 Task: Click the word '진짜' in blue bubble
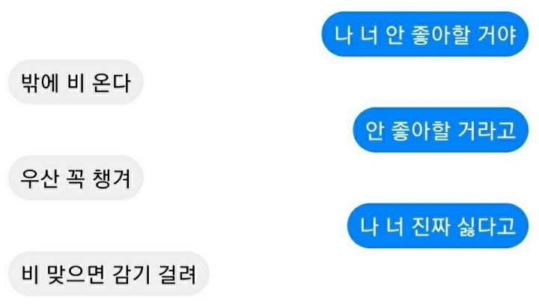(x=430, y=227)
